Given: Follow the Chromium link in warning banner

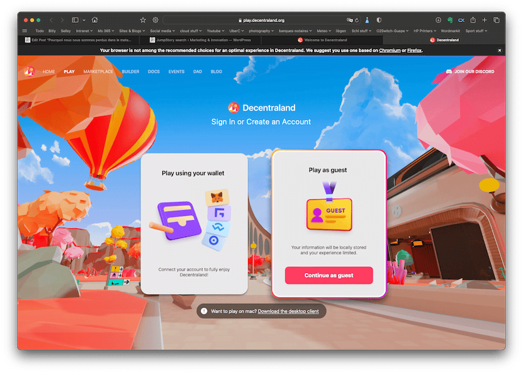Looking at the screenshot, I should point(390,51).
